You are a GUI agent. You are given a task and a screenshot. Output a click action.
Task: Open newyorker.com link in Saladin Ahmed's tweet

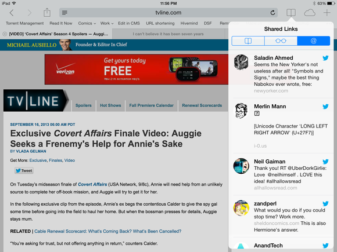[271, 91]
